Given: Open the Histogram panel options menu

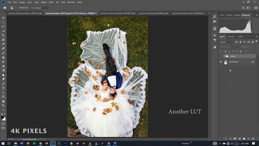Looking at the screenshot, I should point(257,15).
